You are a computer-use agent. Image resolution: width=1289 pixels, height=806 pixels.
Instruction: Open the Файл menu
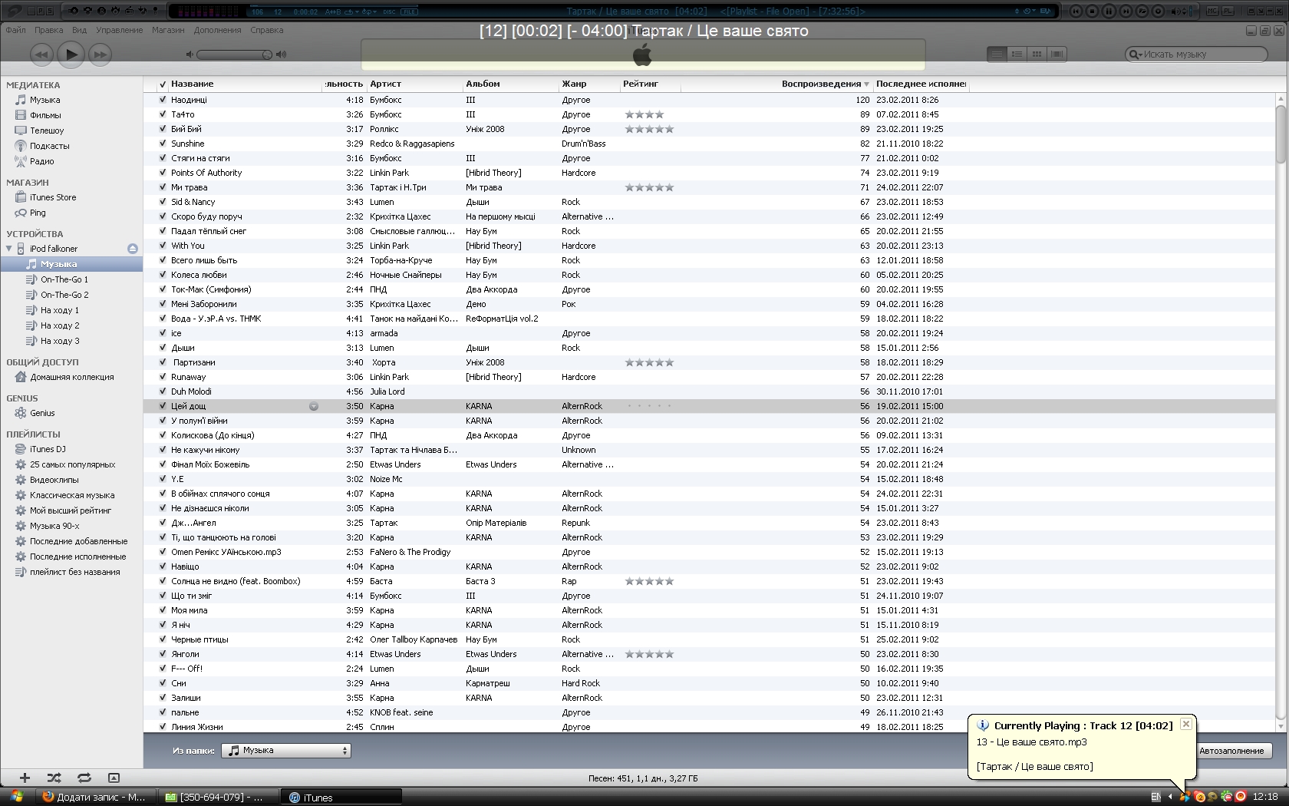[x=15, y=30]
